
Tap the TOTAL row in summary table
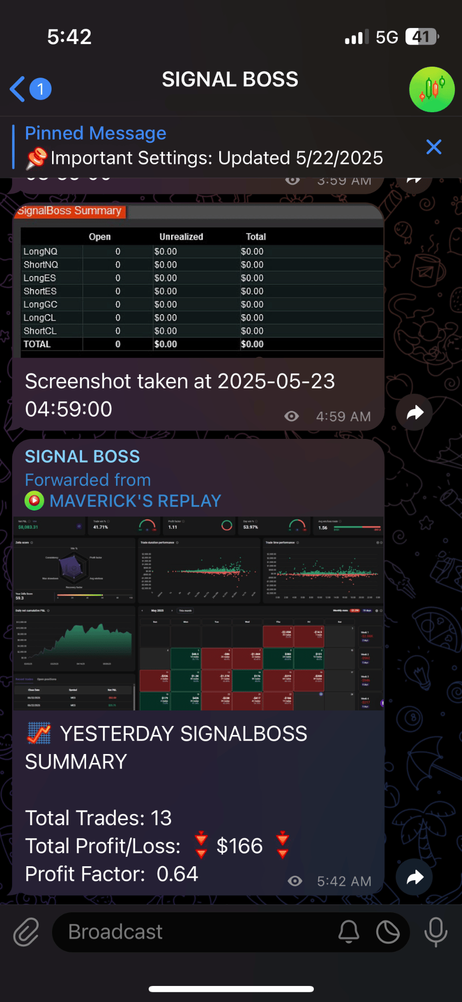[x=202, y=344]
